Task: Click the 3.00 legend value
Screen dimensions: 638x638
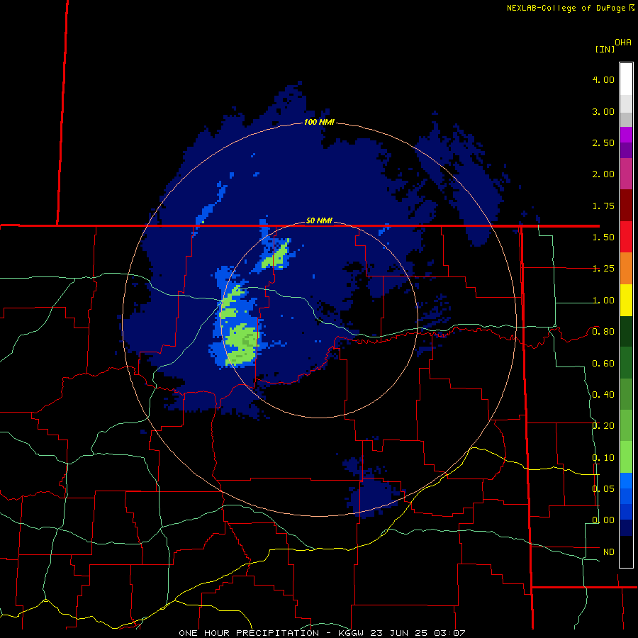Action: click(603, 111)
